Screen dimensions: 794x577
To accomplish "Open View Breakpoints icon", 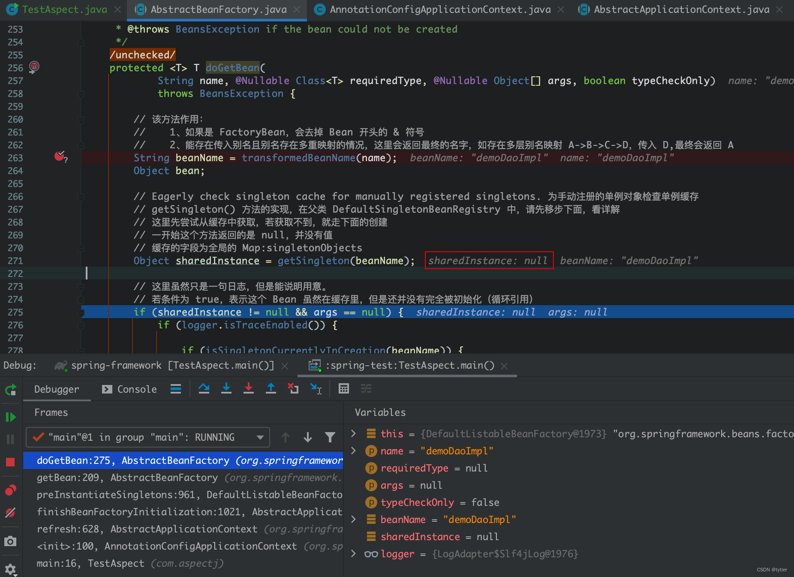I will click(11, 490).
